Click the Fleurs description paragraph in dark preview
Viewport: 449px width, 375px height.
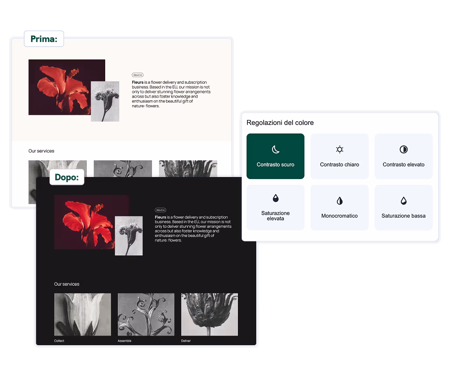193,229
